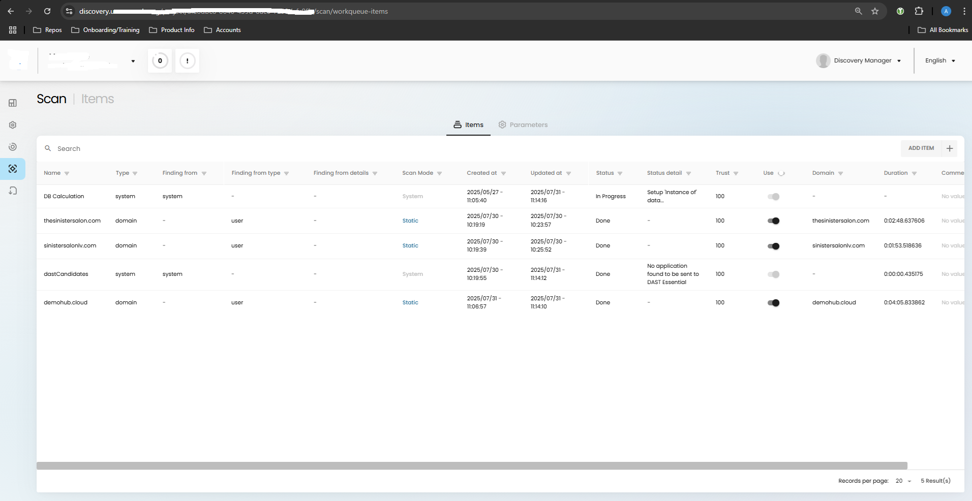Click the circular counter showing 0
The image size is (972, 501).
coord(160,61)
